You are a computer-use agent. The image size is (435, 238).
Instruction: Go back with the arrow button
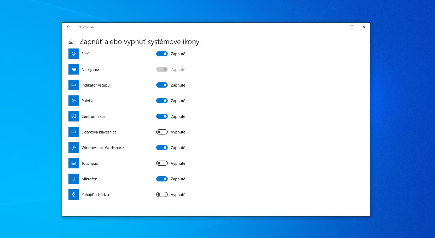(x=68, y=27)
